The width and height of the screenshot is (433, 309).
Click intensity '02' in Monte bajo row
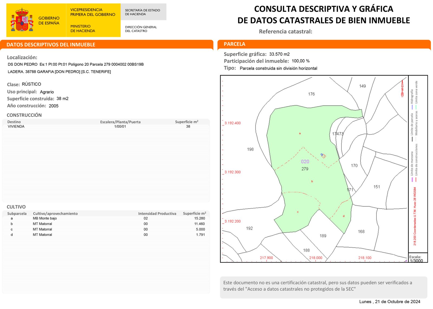(x=146, y=218)
